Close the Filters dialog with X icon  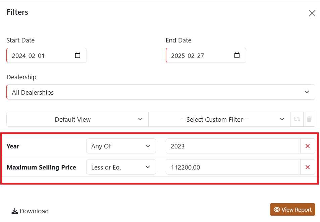pyautogui.click(x=312, y=13)
